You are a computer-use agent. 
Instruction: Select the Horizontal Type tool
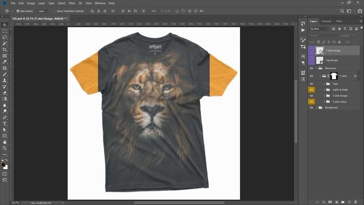tap(5, 124)
